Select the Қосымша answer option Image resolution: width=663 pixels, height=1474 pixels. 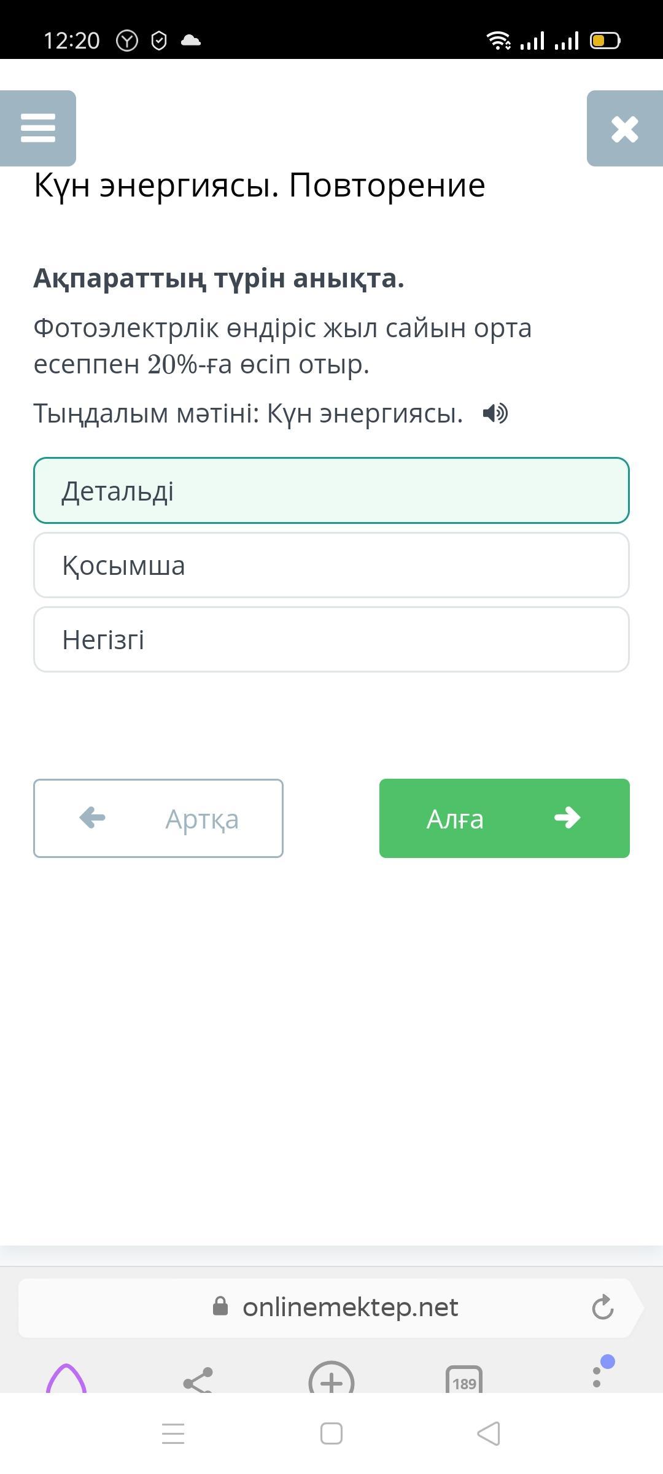pos(331,565)
